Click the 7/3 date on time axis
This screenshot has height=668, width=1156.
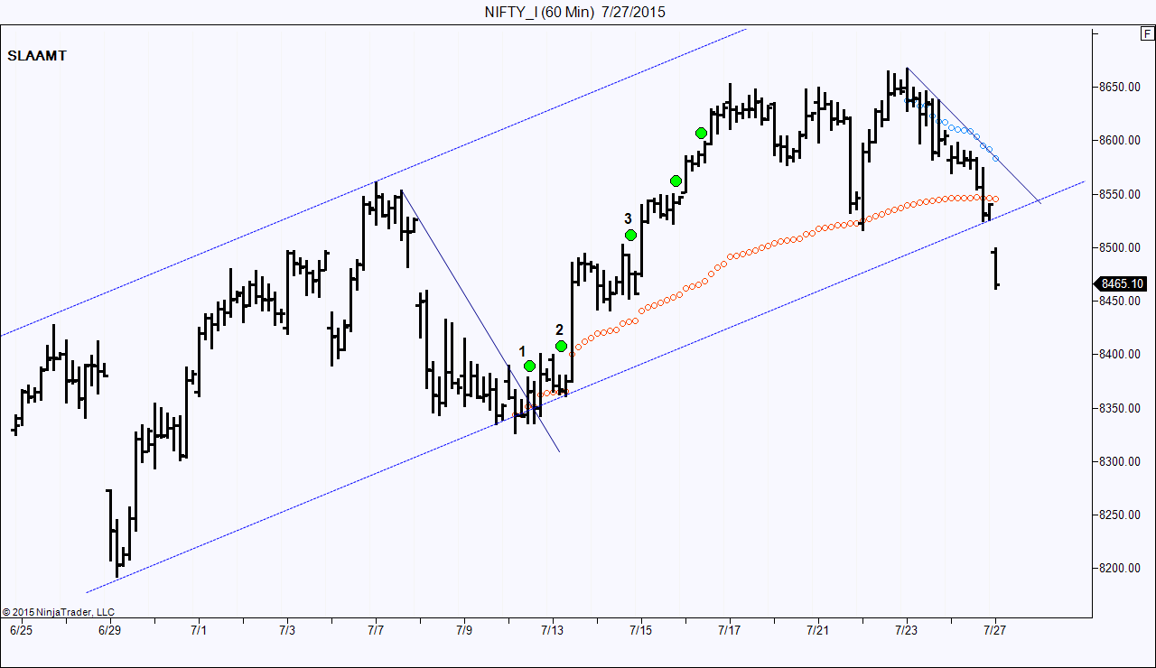[x=287, y=630]
